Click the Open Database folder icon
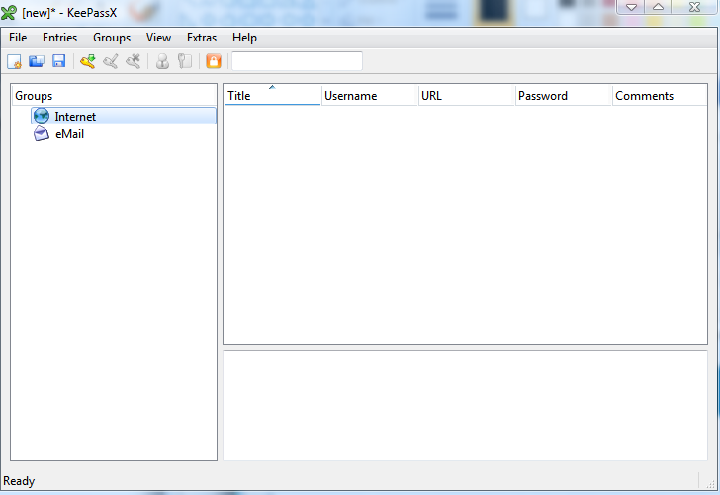The width and height of the screenshot is (720, 495). coord(37,61)
